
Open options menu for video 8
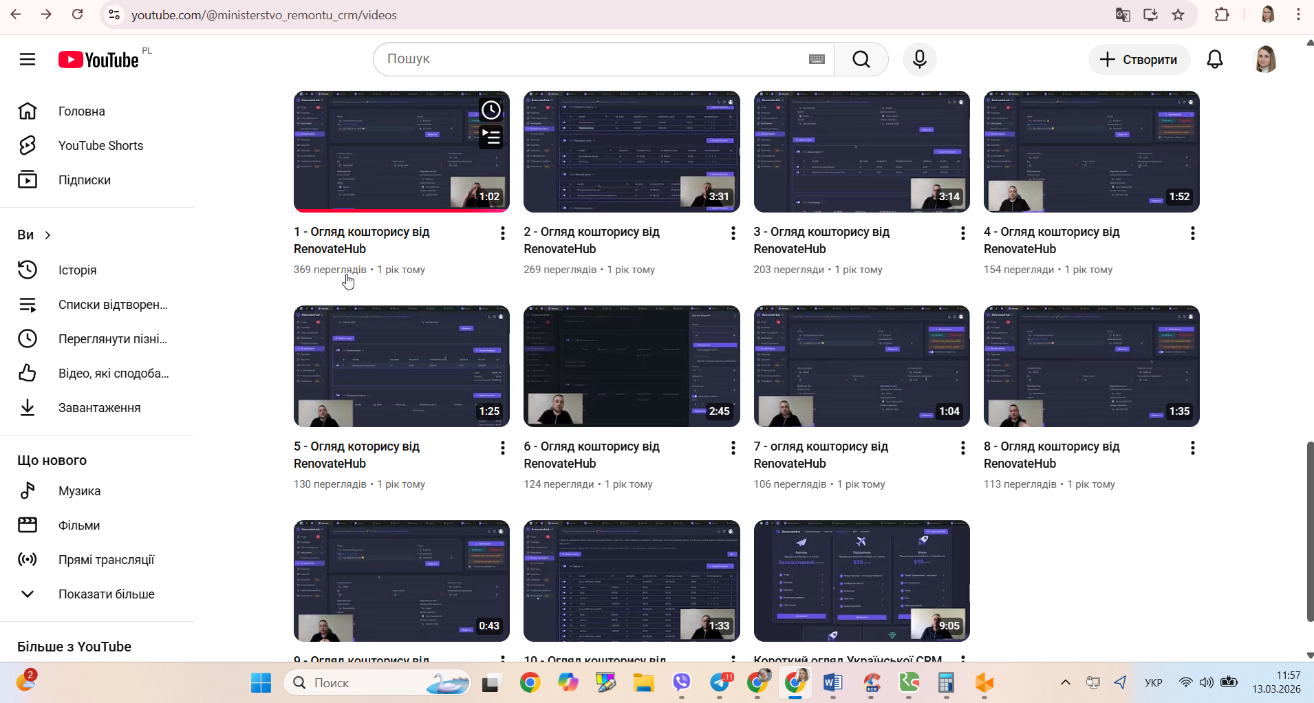tap(1193, 448)
